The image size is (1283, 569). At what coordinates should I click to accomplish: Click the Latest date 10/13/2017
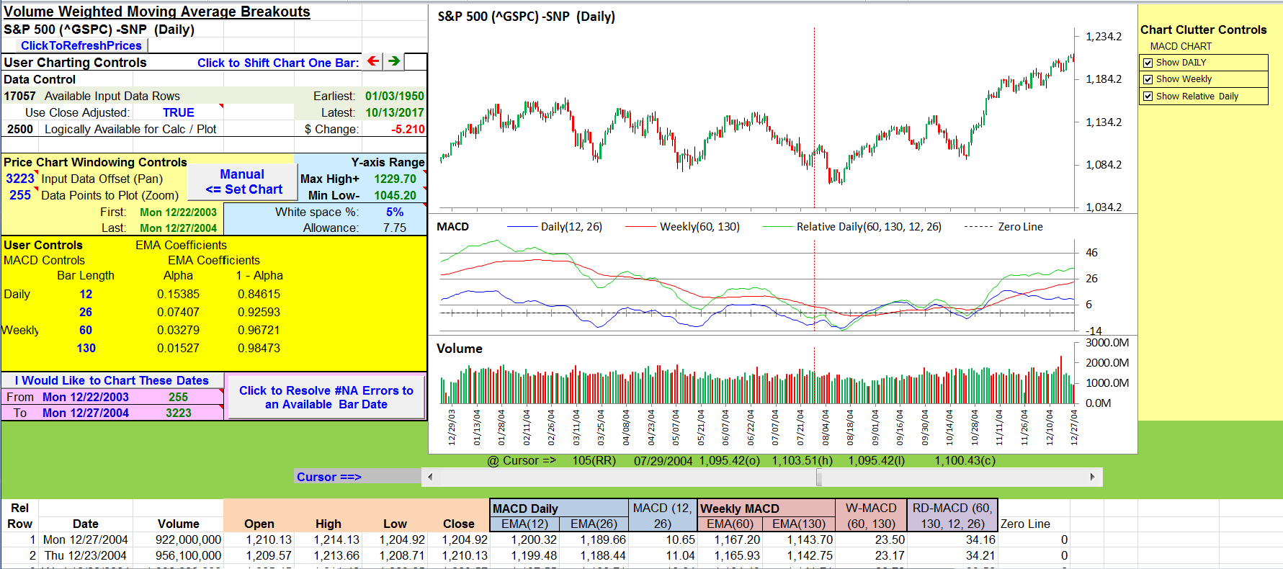click(395, 112)
